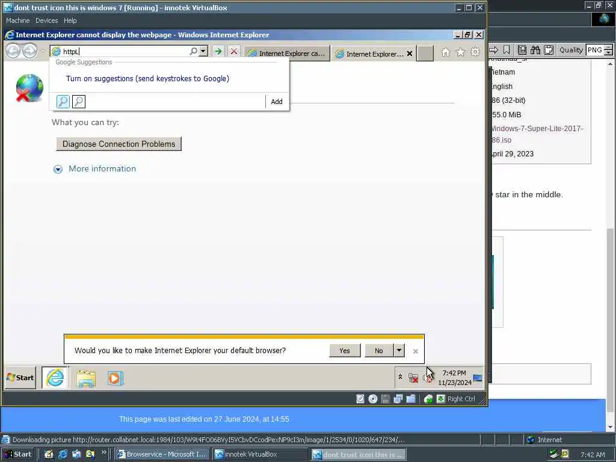Switch to innotek VirtualBox taskbar button
The image size is (616, 462).
point(260,455)
